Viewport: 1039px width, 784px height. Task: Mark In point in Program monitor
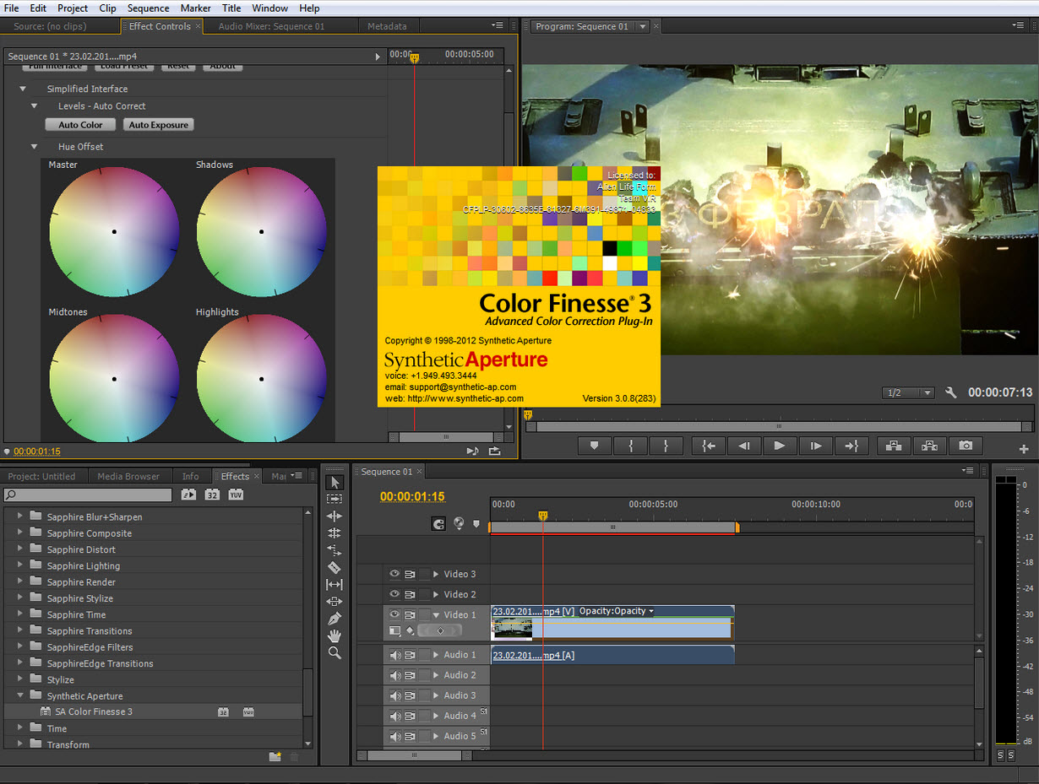pyautogui.click(x=630, y=446)
